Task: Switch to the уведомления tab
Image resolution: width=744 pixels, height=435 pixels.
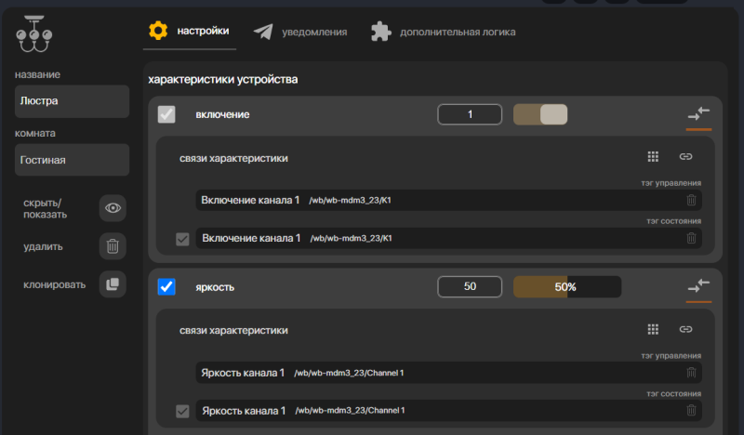Action: pos(300,32)
